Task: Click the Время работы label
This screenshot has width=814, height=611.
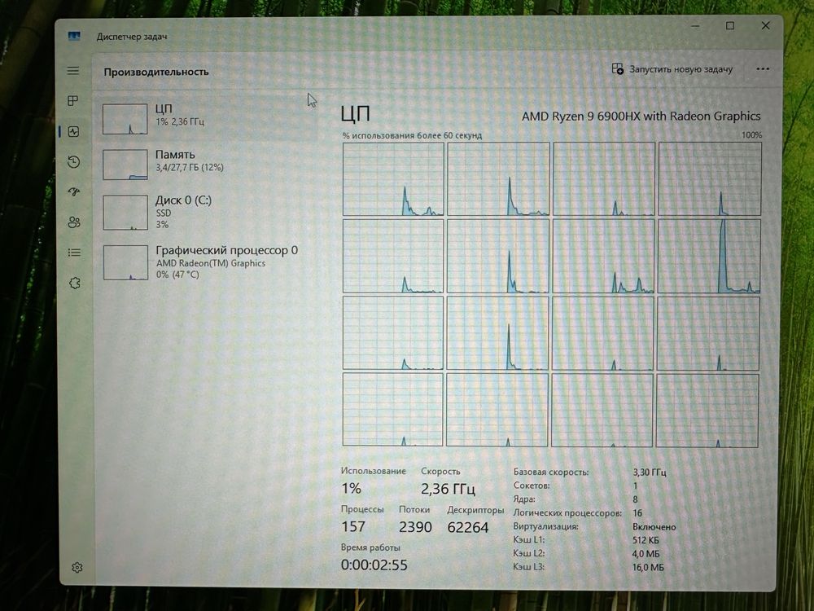Action: 370,547
